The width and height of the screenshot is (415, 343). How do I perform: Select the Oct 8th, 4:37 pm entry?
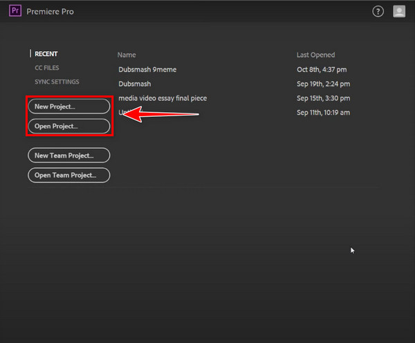(x=322, y=70)
